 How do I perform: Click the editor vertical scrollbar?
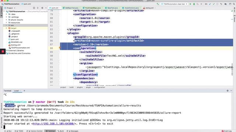click(232, 70)
